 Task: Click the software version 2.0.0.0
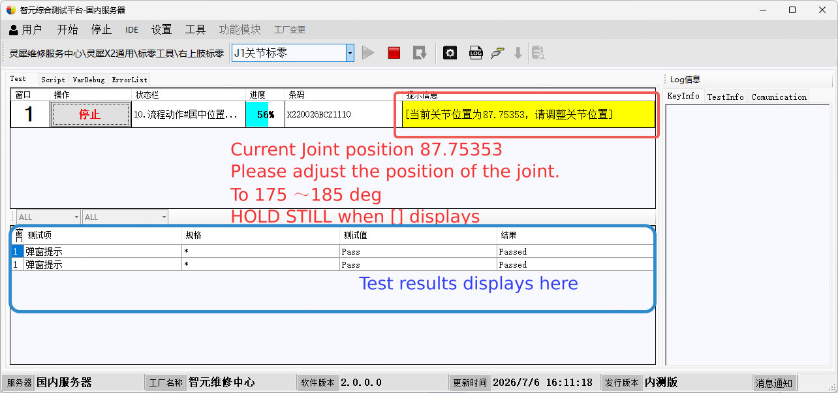pos(361,383)
